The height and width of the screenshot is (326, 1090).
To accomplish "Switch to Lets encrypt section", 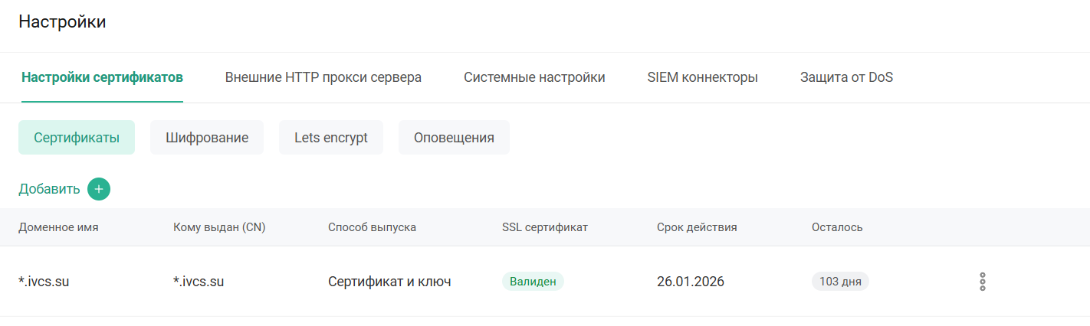I will click(331, 138).
